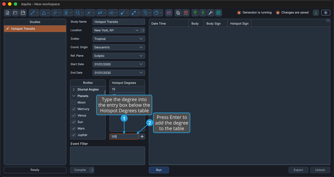Click the Unlock button
The width and height of the screenshot is (334, 177).
pos(320,170)
